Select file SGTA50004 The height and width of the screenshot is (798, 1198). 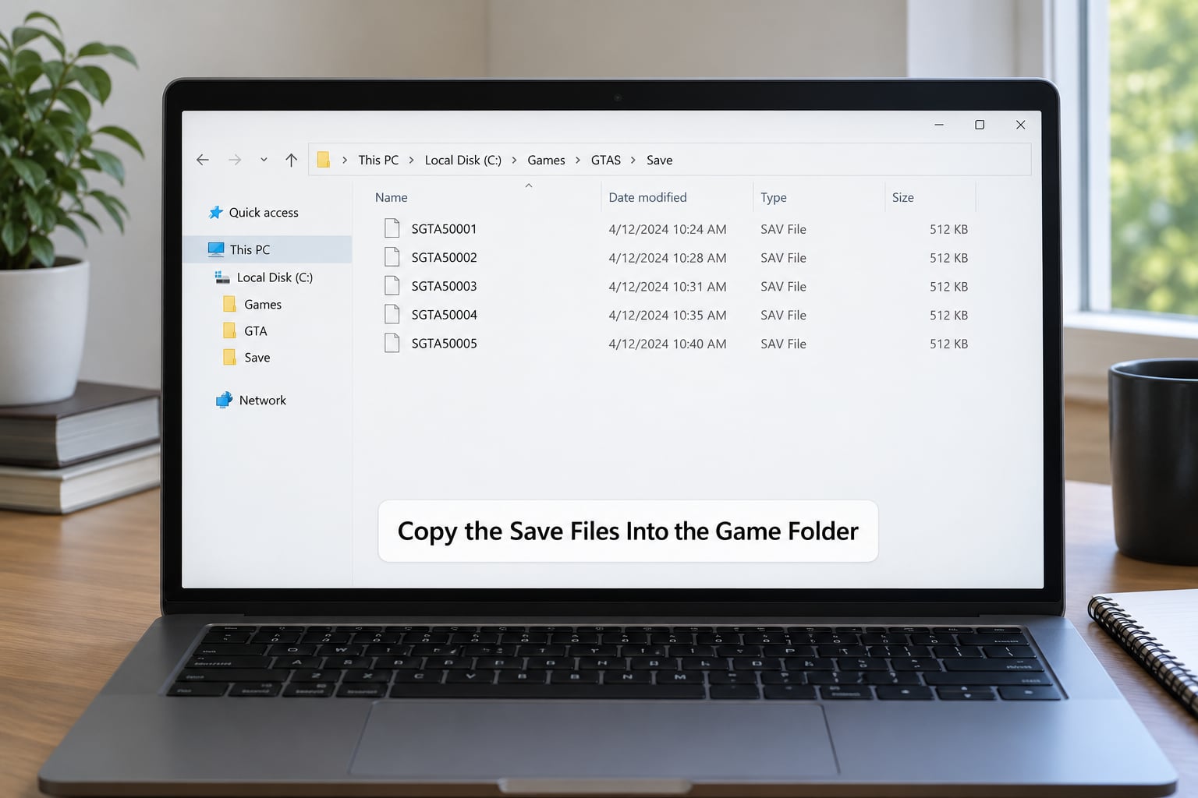tap(444, 315)
